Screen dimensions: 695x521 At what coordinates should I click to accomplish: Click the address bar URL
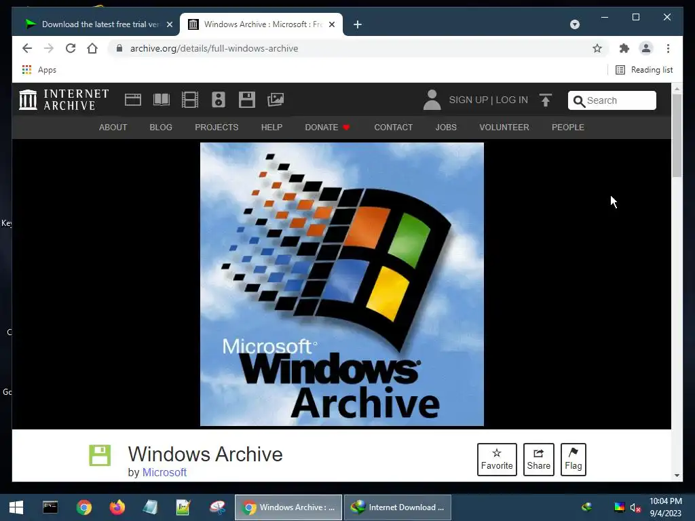coord(214,48)
